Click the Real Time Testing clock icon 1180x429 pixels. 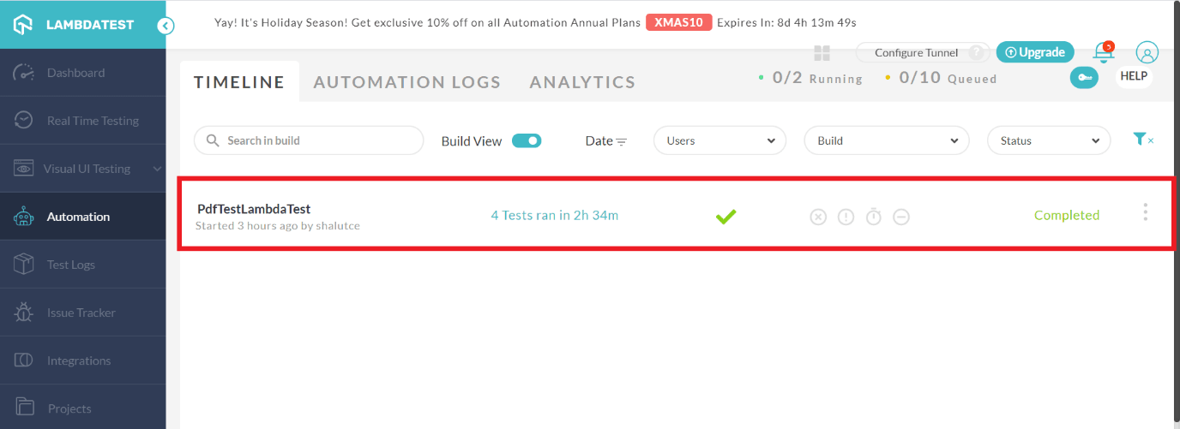pos(24,121)
